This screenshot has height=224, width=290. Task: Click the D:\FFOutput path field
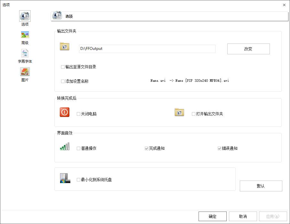click(x=147, y=49)
